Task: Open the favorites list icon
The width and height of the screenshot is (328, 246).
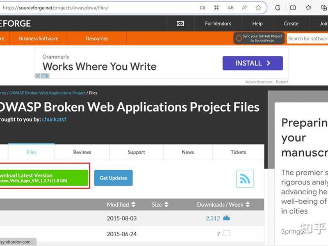Action: [308, 8]
